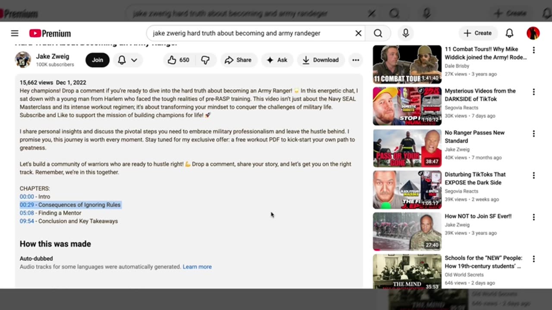Like the video with 650 likes

179,60
